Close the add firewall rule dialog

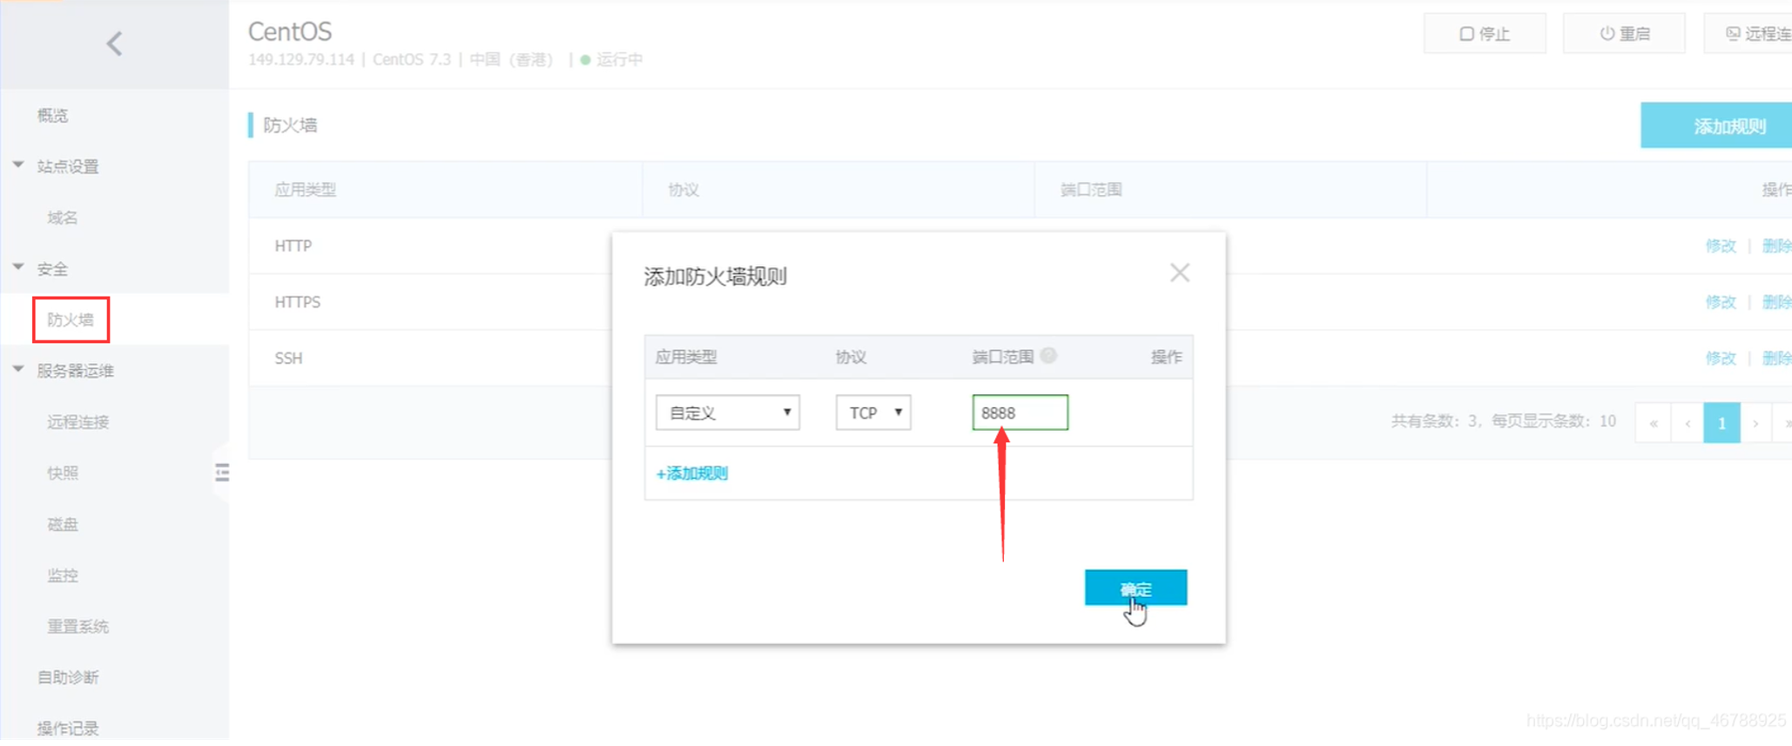1180,273
